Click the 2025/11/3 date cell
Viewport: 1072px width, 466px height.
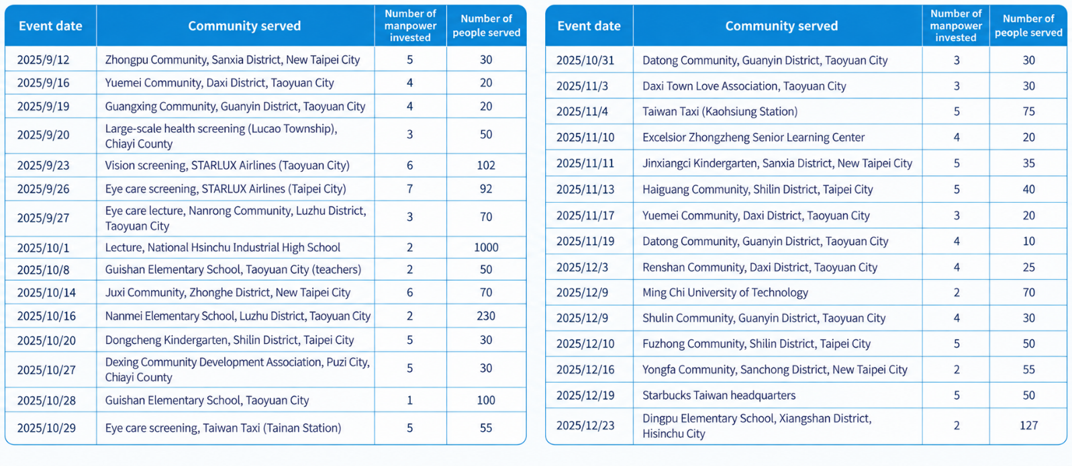(583, 87)
